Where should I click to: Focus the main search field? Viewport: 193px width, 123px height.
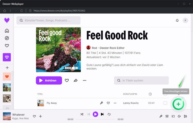(x=48, y=20)
